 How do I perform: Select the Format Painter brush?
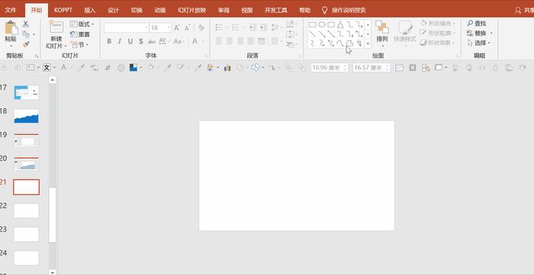tap(26, 44)
